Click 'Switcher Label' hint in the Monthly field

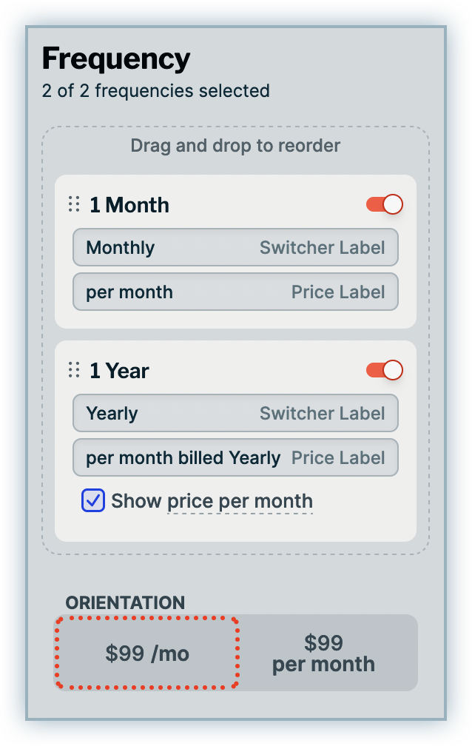pyautogui.click(x=322, y=247)
